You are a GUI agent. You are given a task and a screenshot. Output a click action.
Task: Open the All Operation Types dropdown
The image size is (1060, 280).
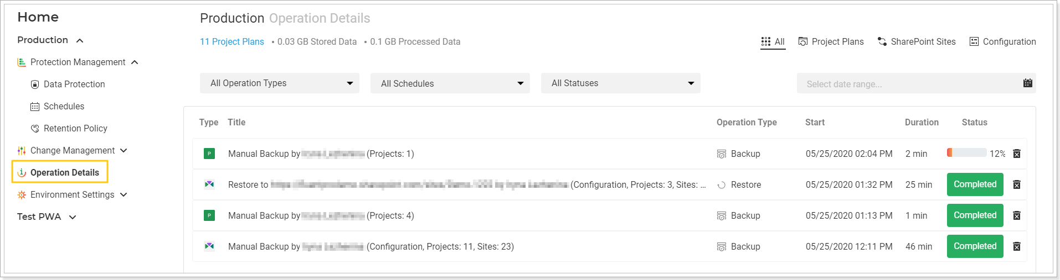click(280, 83)
